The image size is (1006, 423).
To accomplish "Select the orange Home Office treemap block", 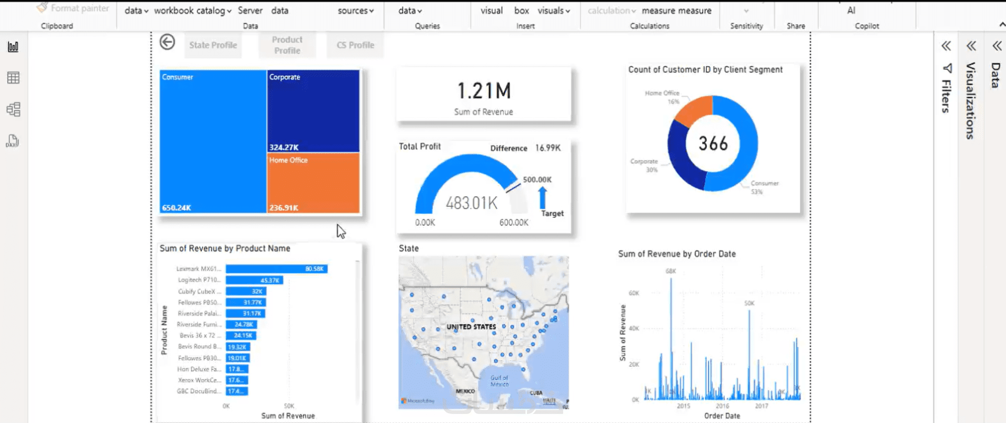I will [313, 183].
